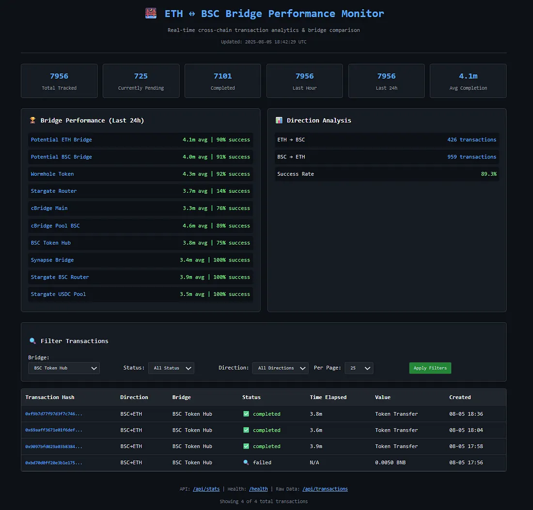The height and width of the screenshot is (510, 533).
Task: Expand the All Directions dropdown
Action: pyautogui.click(x=280, y=368)
